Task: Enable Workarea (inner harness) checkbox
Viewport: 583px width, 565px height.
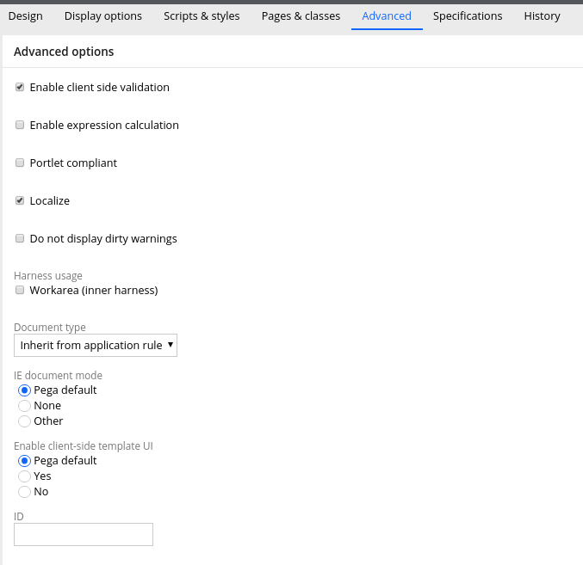Action: point(20,290)
